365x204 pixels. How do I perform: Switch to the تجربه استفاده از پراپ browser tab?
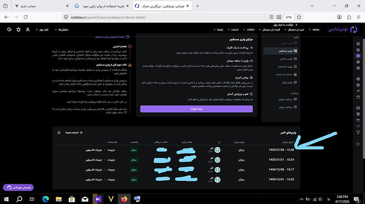[102, 6]
